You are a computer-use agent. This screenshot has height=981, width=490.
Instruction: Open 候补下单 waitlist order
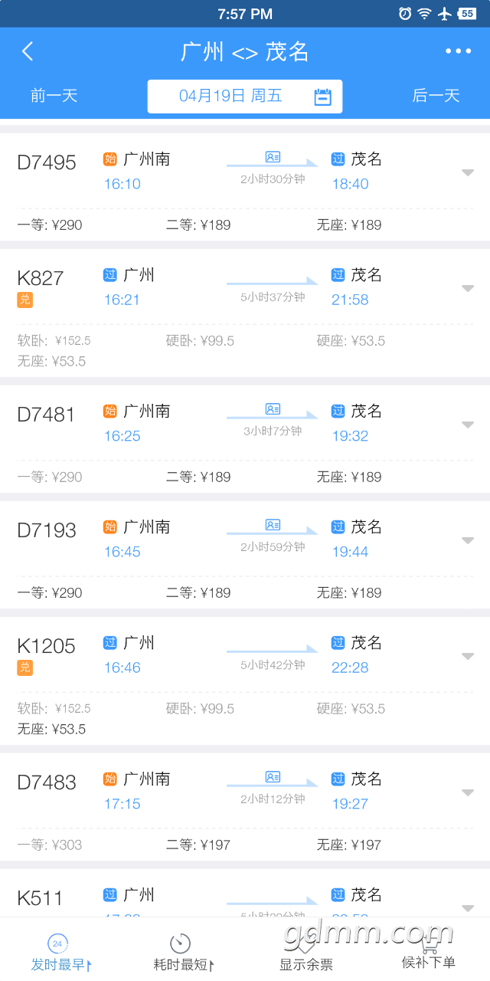[429, 953]
